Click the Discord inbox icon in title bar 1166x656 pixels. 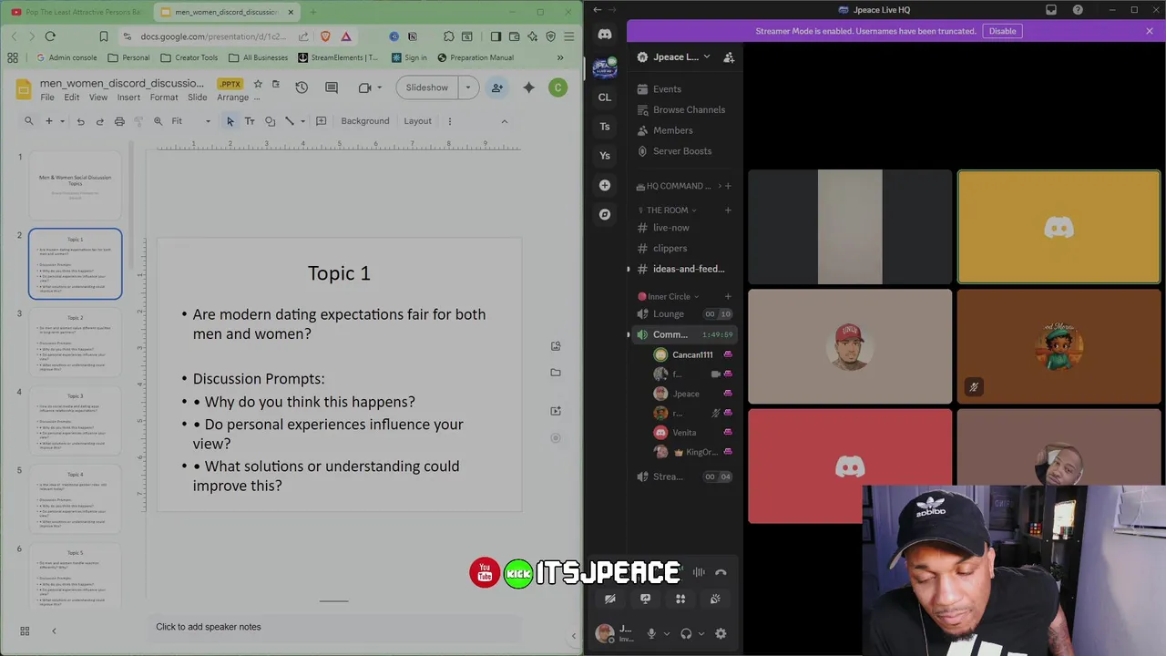[1050, 10]
